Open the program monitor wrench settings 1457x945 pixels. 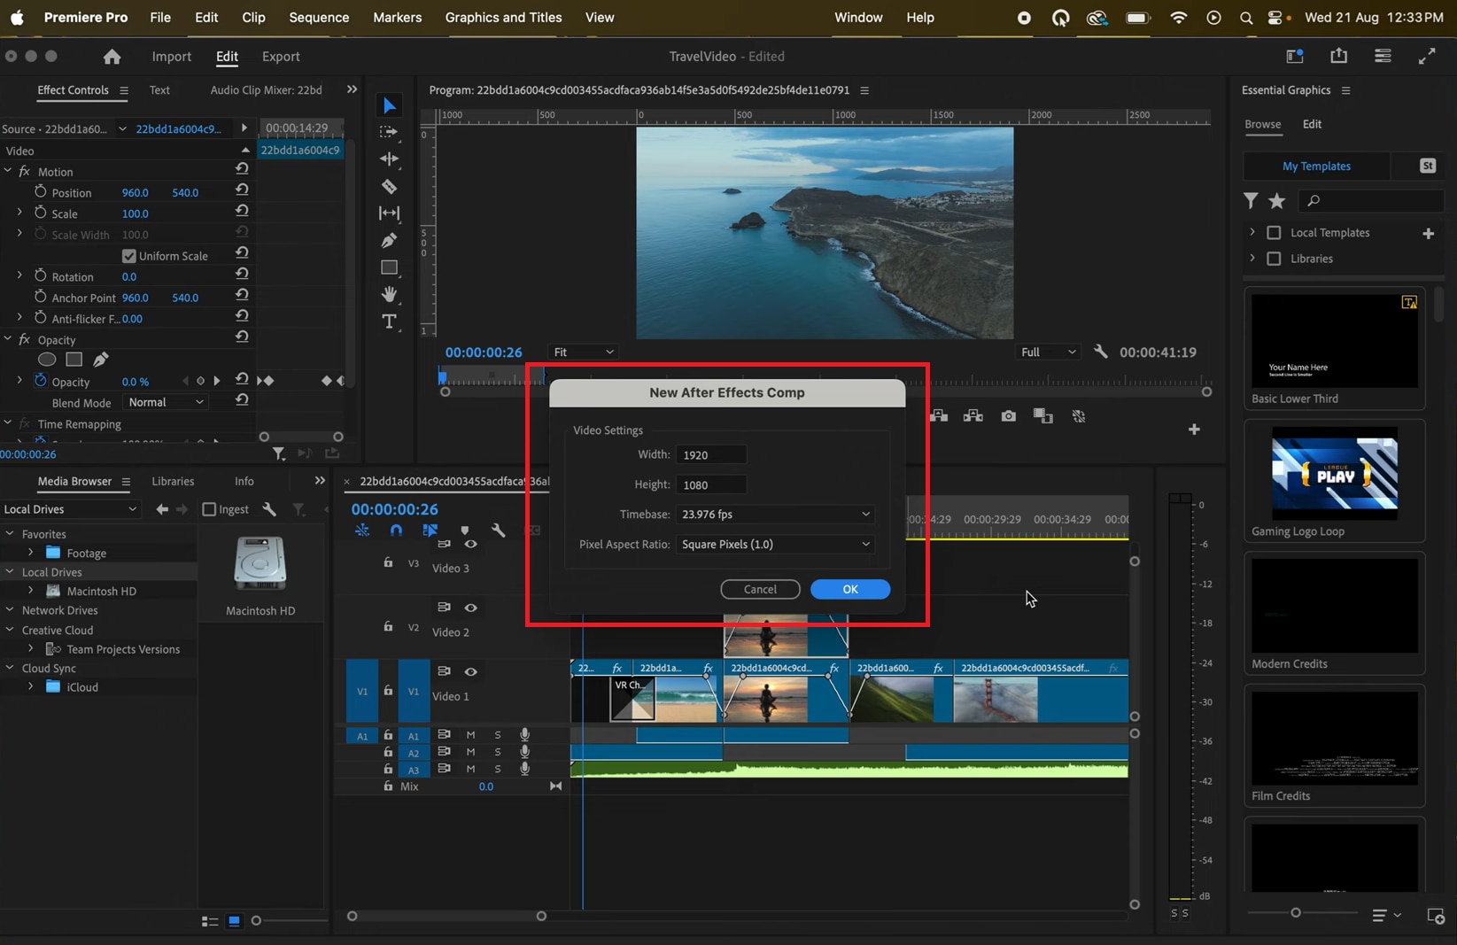coord(1100,352)
